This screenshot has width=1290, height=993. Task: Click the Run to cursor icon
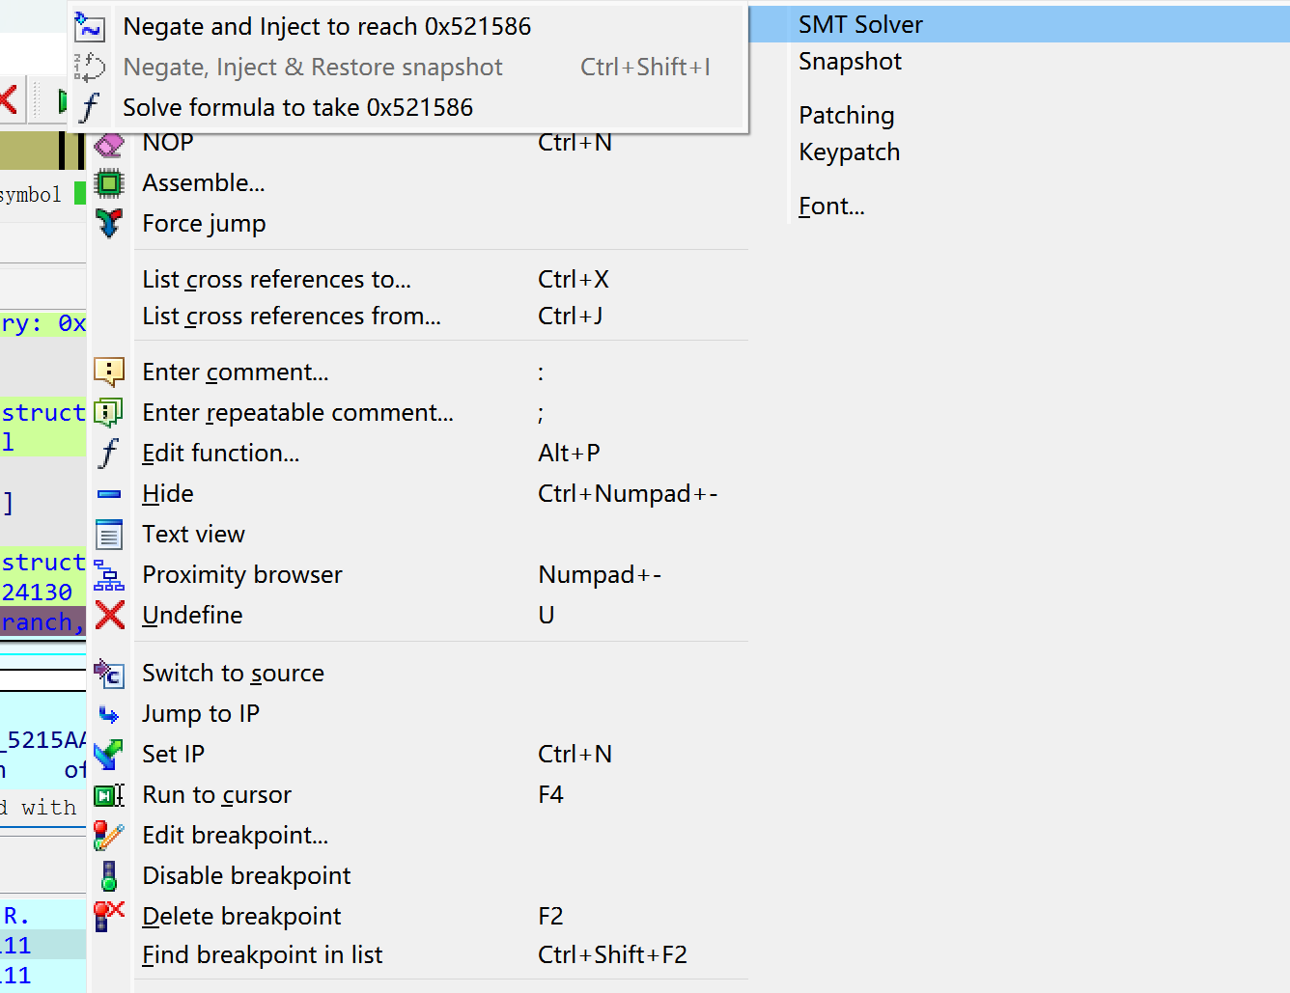pyautogui.click(x=109, y=795)
